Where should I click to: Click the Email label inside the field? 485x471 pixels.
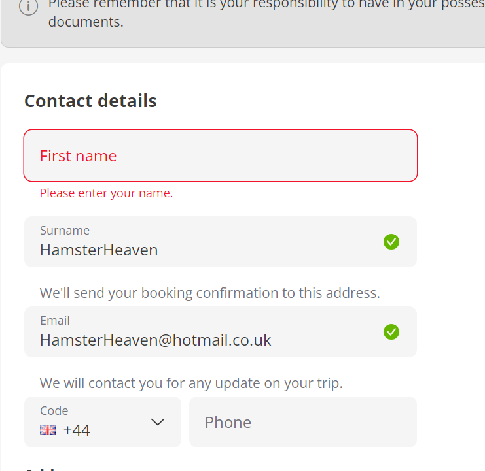pyautogui.click(x=55, y=321)
